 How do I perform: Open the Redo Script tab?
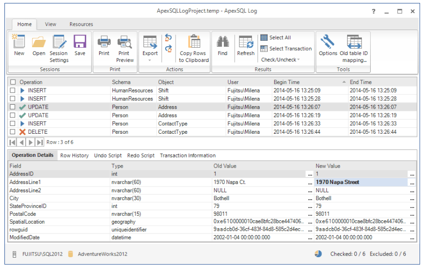click(141, 155)
